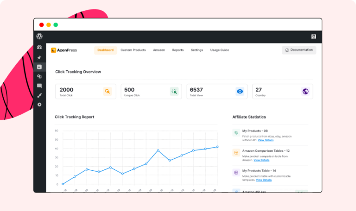Click View Details under My Products
The image size is (356, 211).
click(266, 140)
